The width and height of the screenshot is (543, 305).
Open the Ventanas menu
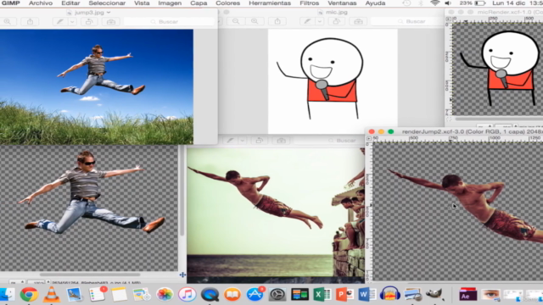click(x=342, y=3)
